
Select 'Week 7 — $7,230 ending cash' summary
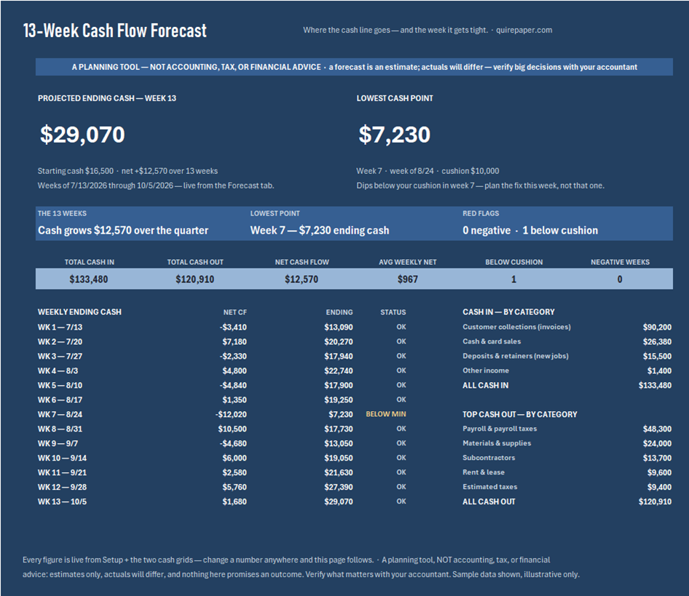(320, 230)
